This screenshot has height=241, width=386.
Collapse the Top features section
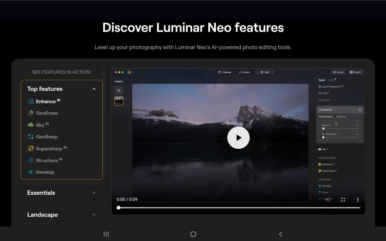[94, 89]
